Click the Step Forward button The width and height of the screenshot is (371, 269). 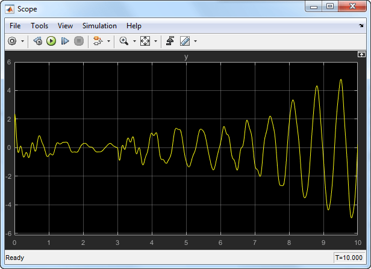click(x=65, y=41)
